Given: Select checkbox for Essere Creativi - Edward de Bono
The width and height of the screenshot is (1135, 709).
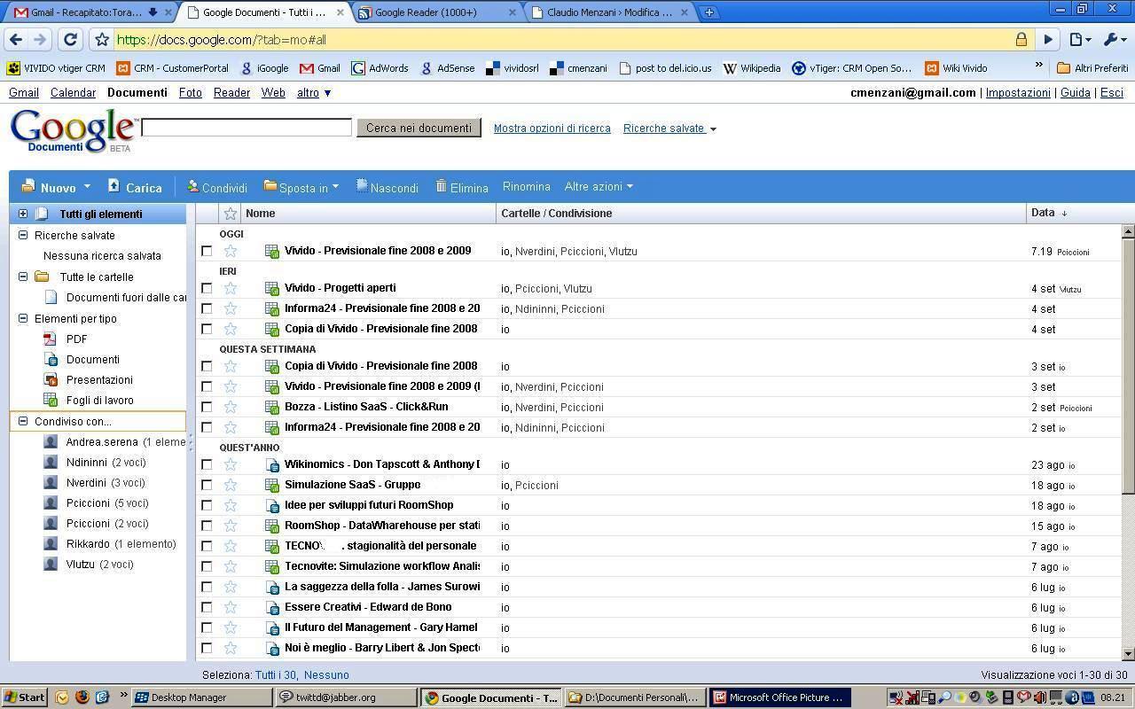Looking at the screenshot, I should click(207, 607).
